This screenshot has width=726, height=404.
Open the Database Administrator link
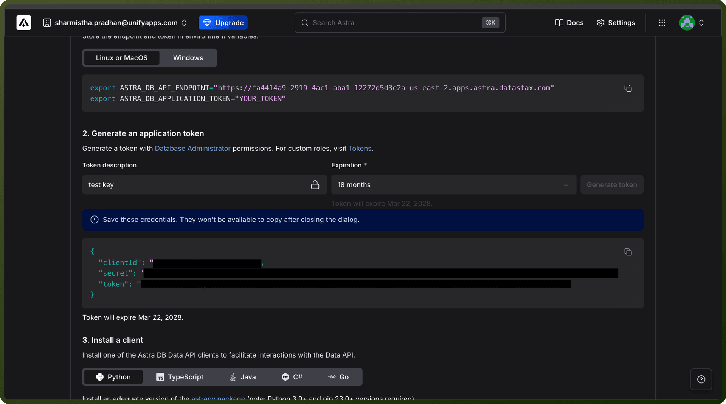coord(192,149)
